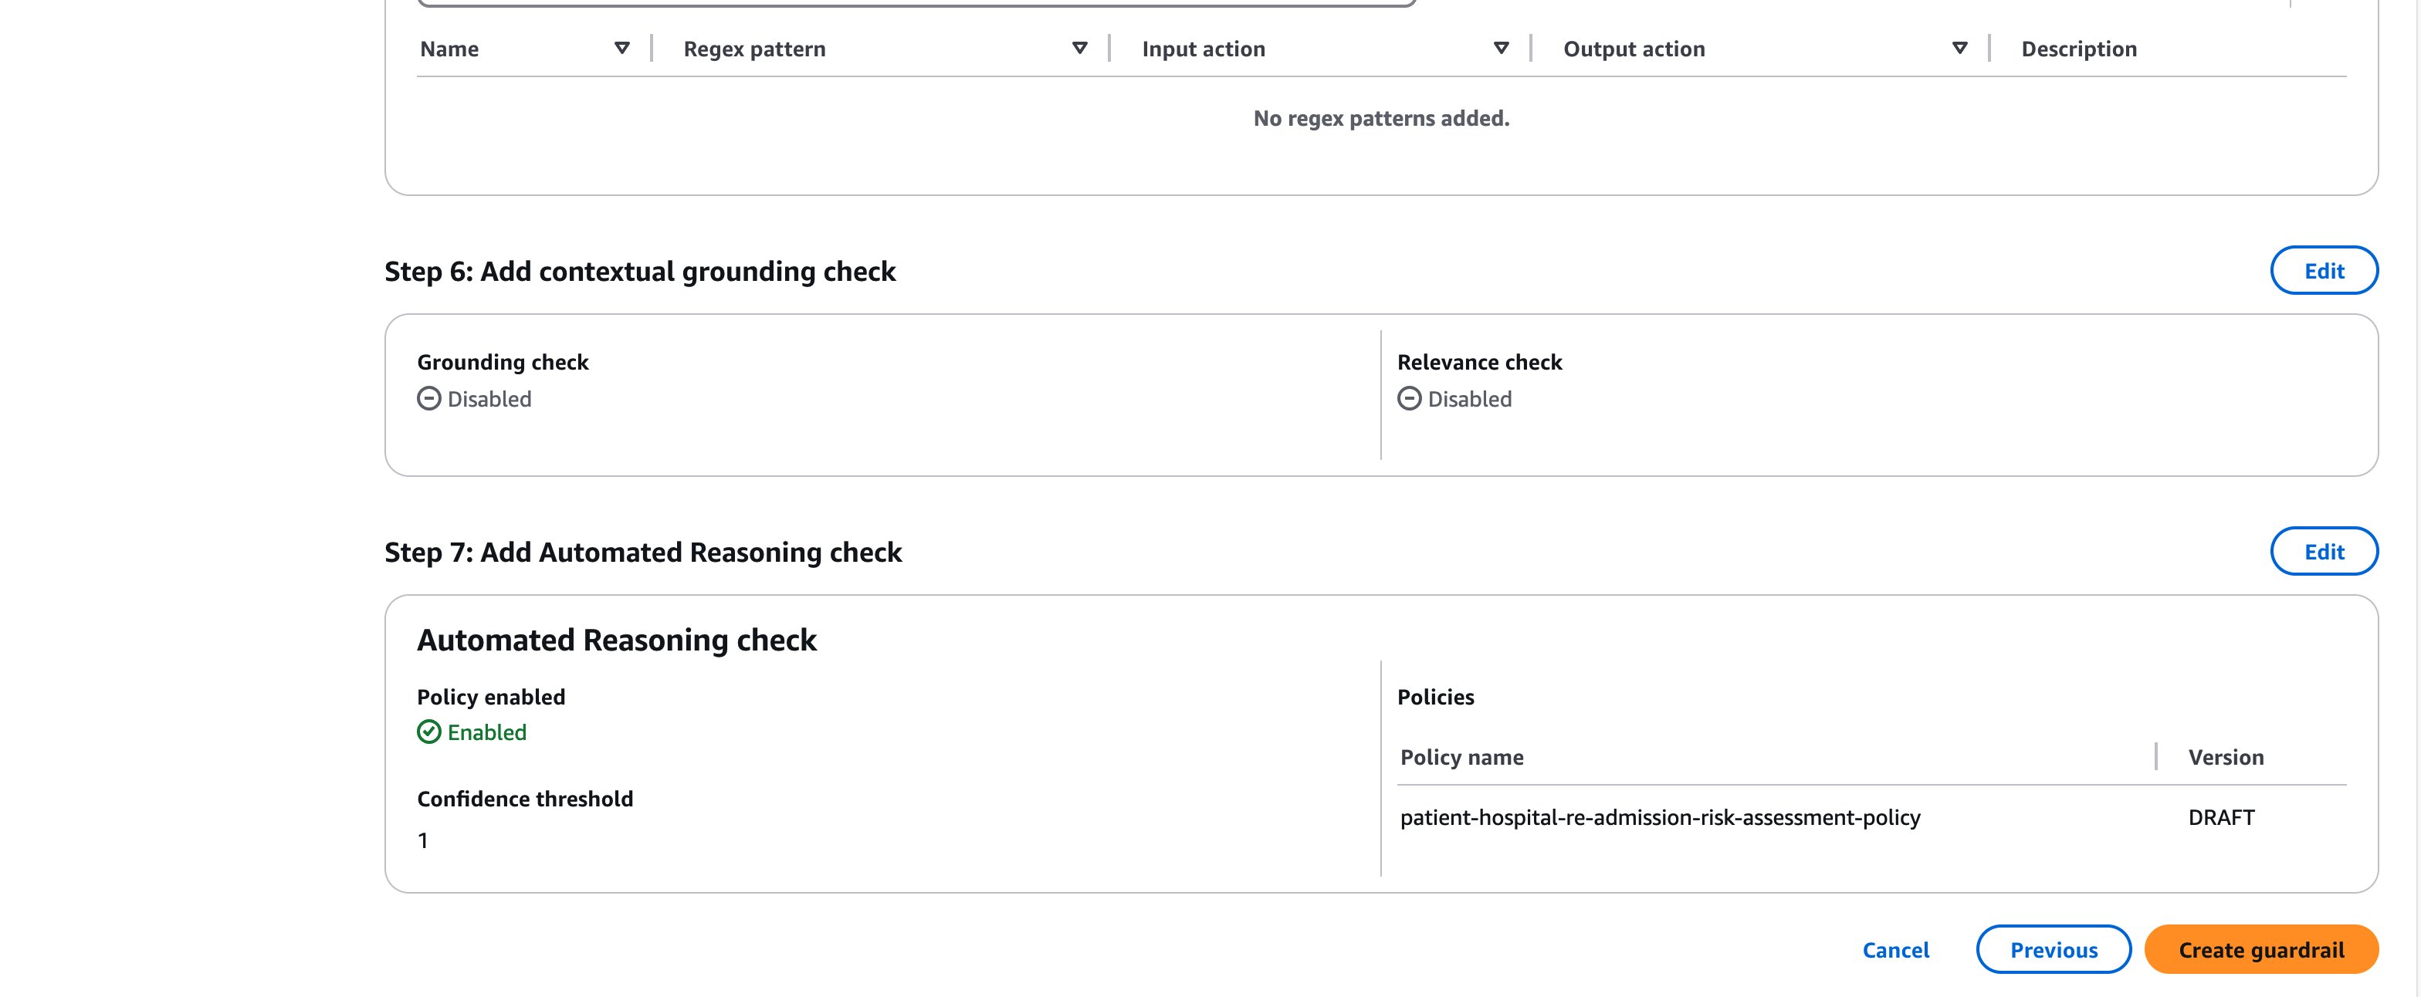Click Grounding check disabled status icon
This screenshot has width=2421, height=997.
tap(428, 400)
